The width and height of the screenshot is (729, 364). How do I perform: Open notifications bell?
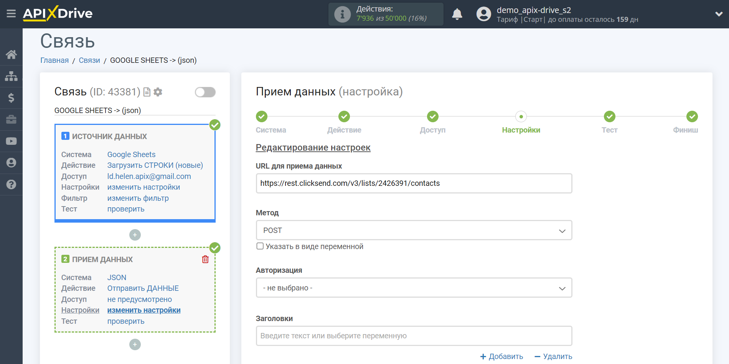coord(457,14)
